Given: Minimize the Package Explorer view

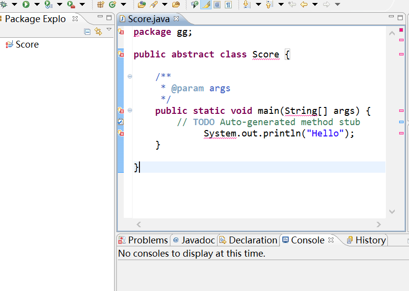Looking at the screenshot, I should pos(100,17).
